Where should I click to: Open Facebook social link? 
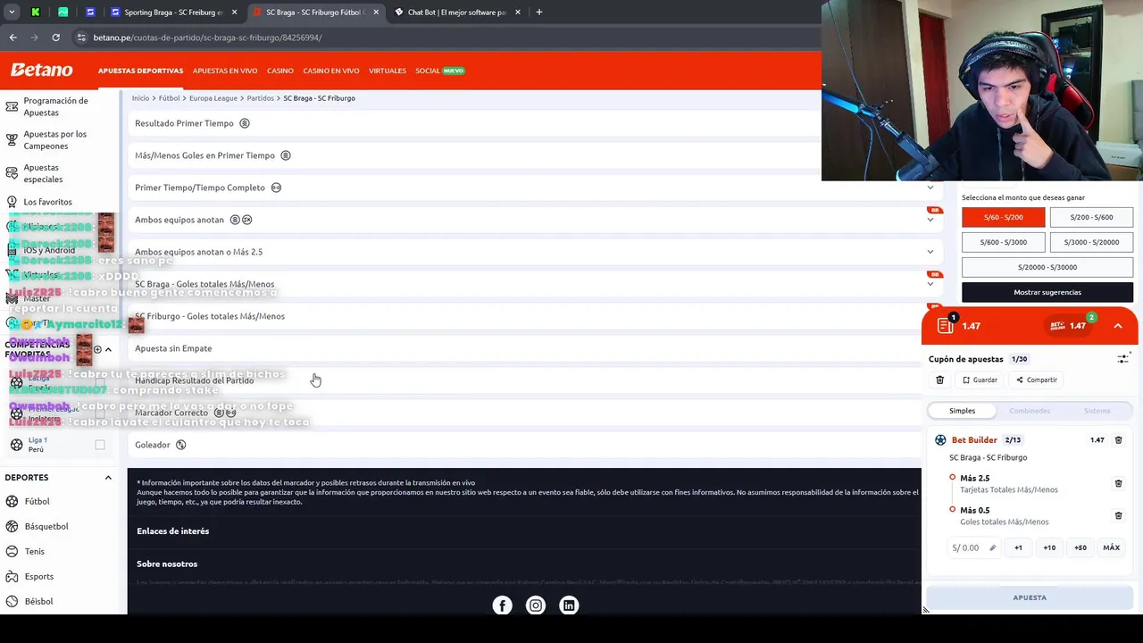502,605
